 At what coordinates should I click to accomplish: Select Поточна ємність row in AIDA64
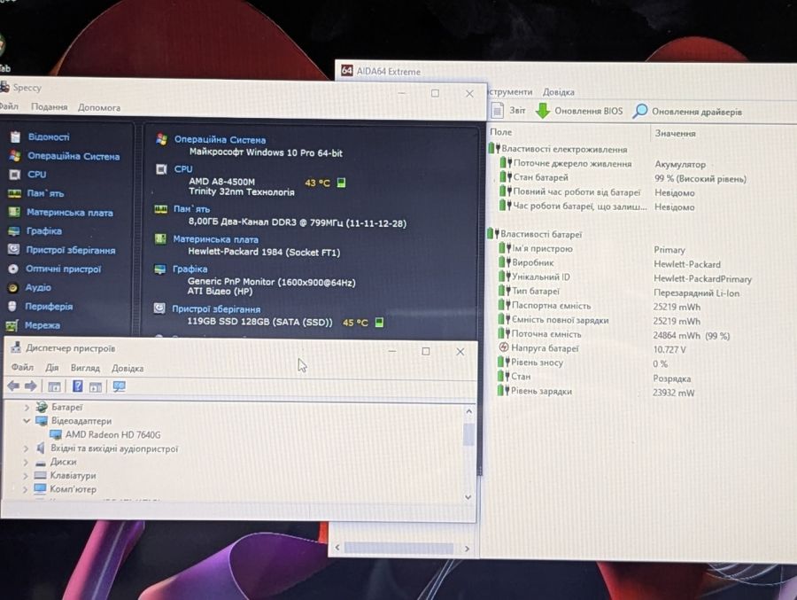(x=614, y=335)
